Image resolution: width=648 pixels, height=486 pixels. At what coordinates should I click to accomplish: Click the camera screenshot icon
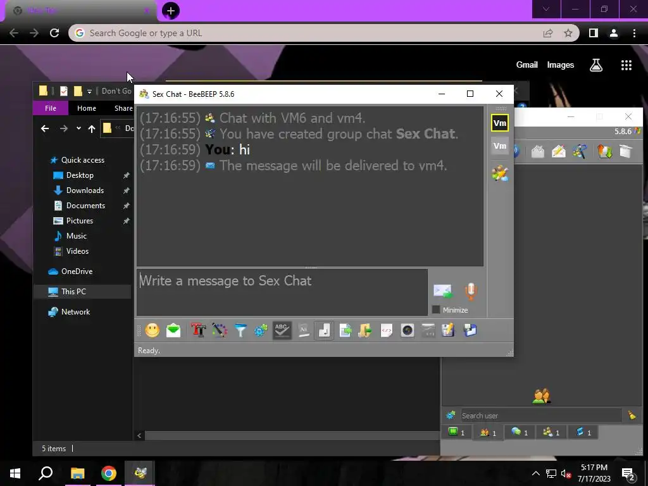(x=408, y=330)
